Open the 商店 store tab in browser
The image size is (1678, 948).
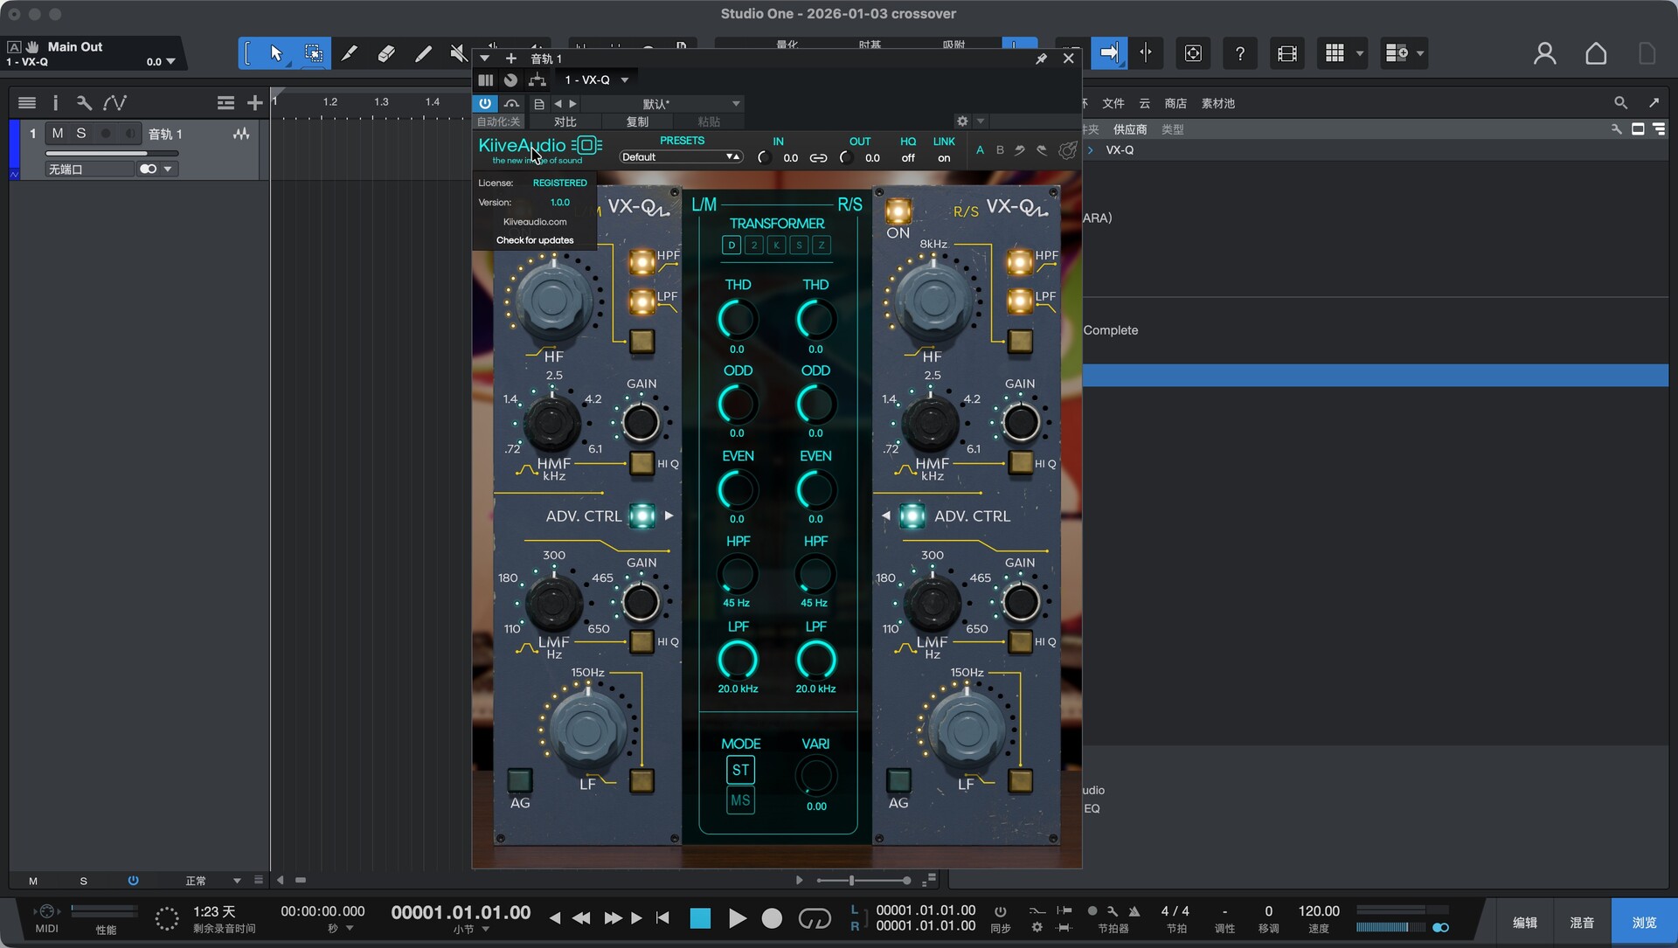1175,103
